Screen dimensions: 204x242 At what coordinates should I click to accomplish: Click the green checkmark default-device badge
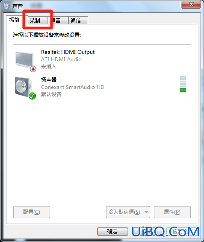pyautogui.click(x=32, y=96)
